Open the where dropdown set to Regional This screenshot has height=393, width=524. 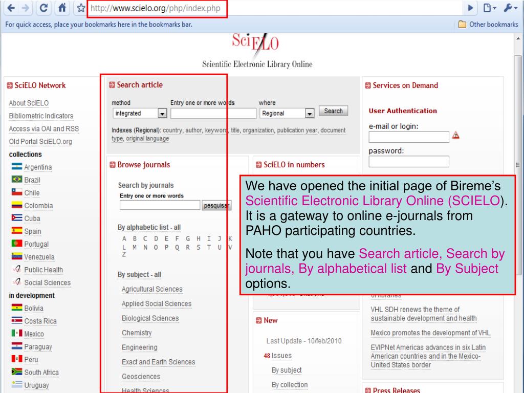tap(287, 113)
